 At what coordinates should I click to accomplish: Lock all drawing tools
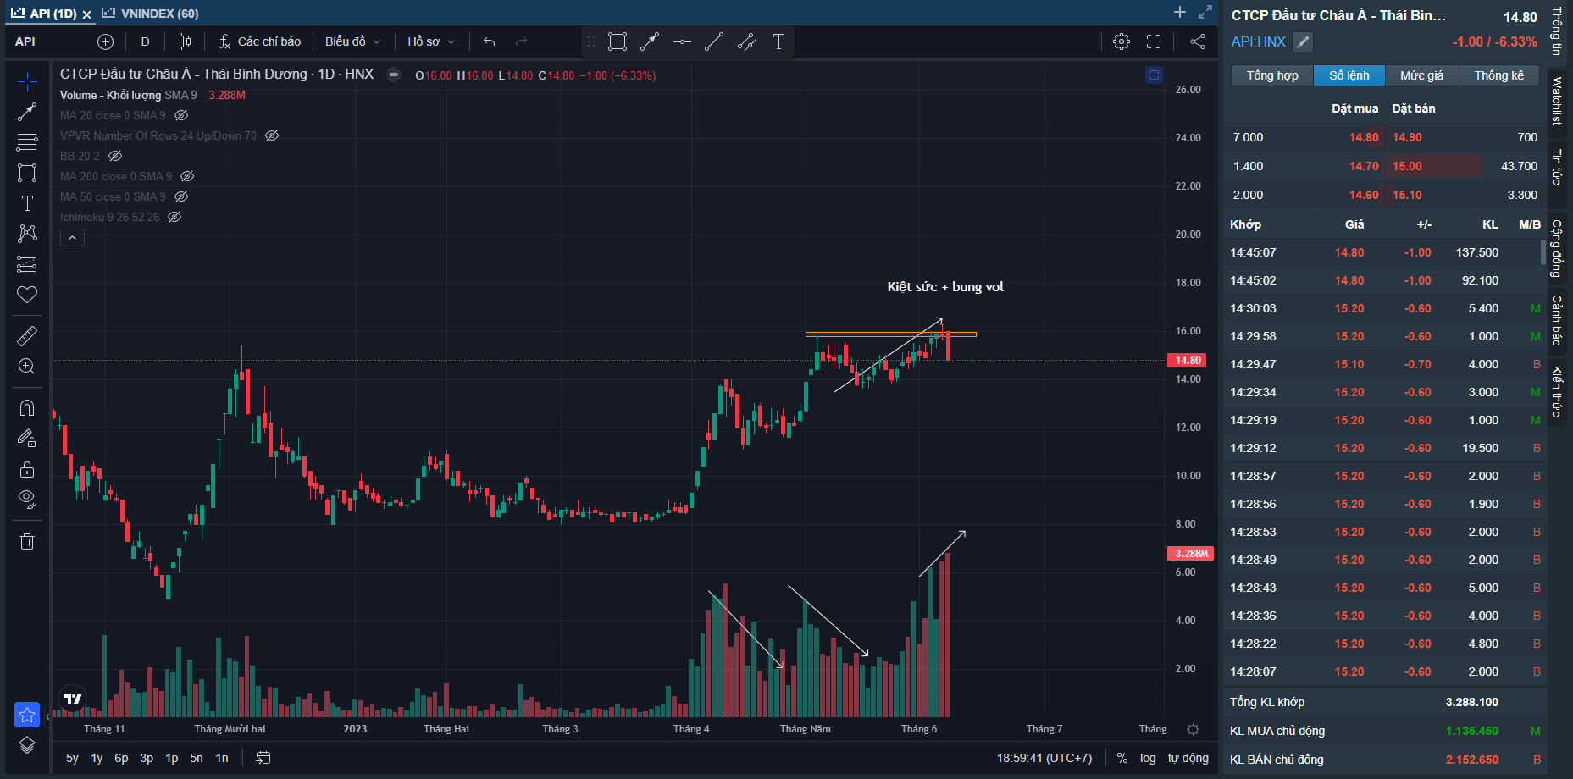pyautogui.click(x=27, y=469)
